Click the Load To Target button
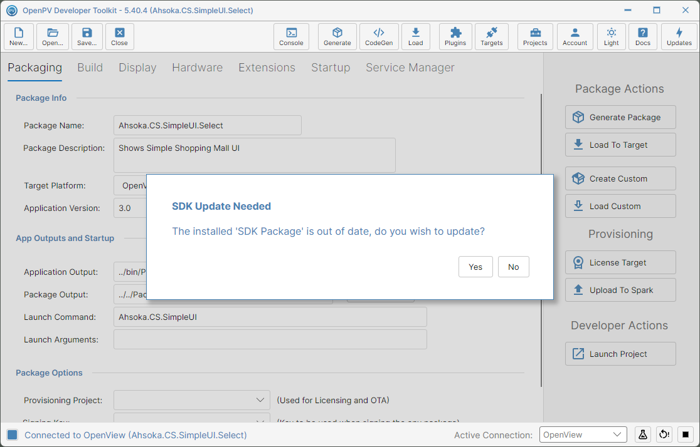 620,145
